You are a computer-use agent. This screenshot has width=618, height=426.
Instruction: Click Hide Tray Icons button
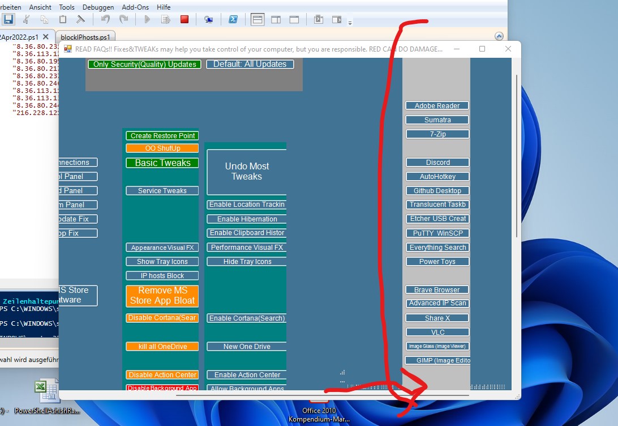click(247, 262)
